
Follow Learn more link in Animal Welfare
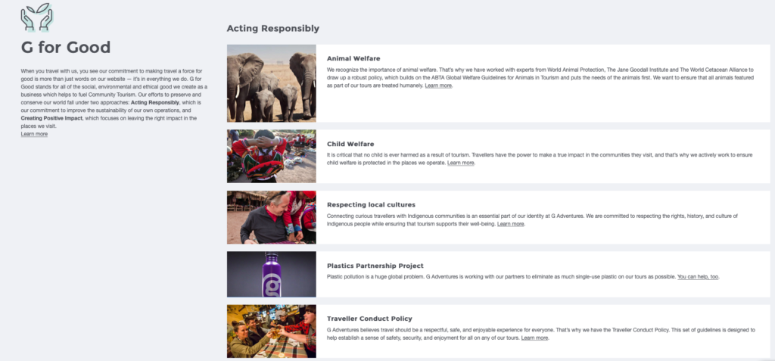[x=438, y=86]
